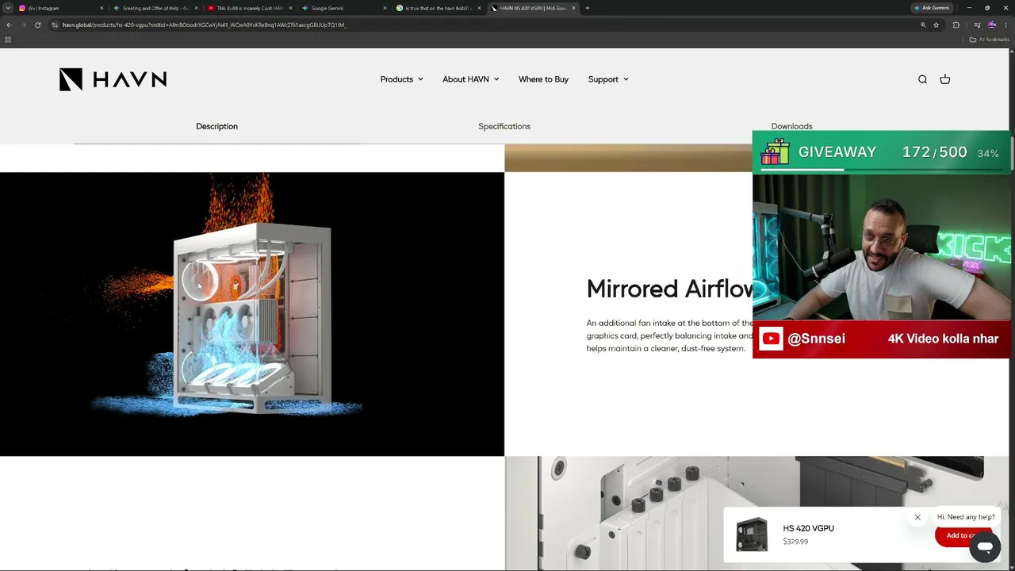Close the Google Gemini tab

click(385, 8)
